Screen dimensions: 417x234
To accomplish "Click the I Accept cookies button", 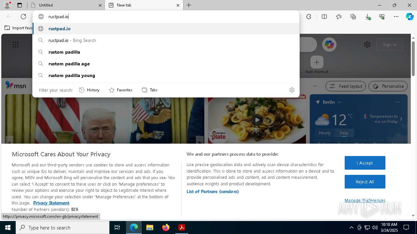I will (365, 163).
